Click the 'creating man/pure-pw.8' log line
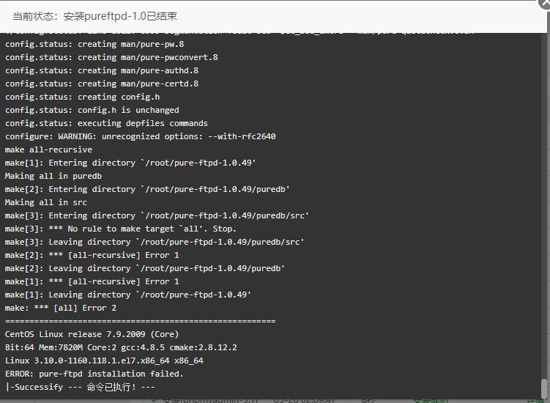The height and width of the screenshot is (403, 550). pyautogui.click(x=94, y=44)
